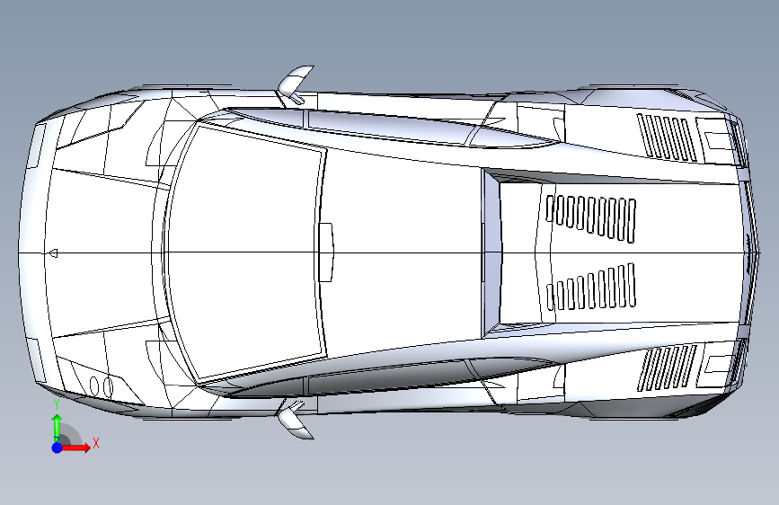
Task: Select the lower side mirror of the car
Action: pos(297,420)
